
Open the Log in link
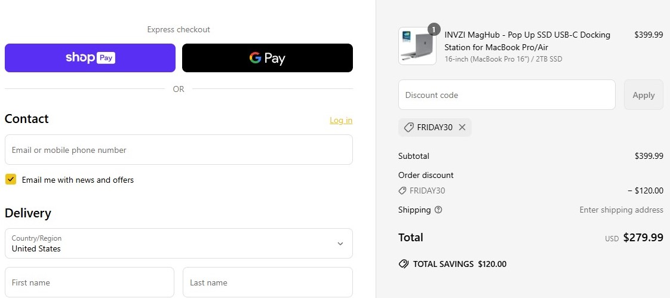(x=341, y=120)
